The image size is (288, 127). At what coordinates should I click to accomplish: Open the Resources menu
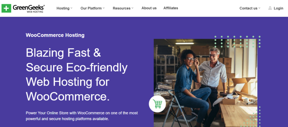(x=121, y=8)
